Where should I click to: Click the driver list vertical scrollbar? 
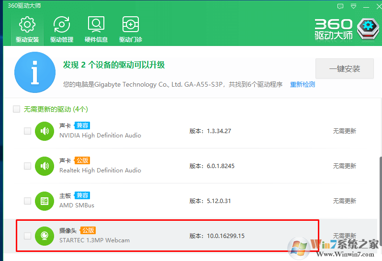tap(381, 202)
